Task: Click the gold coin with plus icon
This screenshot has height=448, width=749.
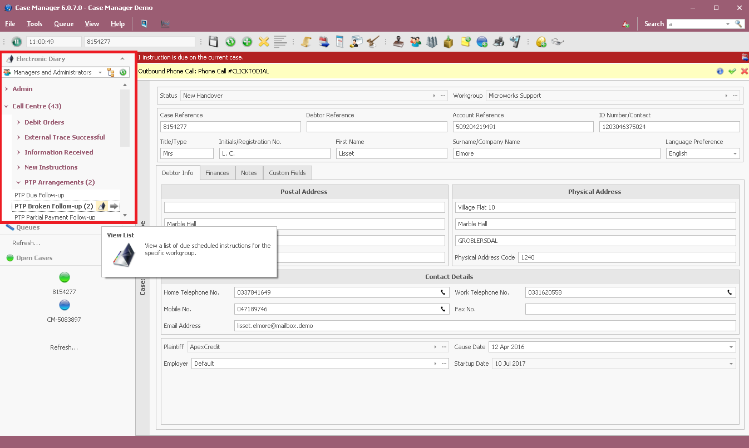Action: (x=541, y=42)
